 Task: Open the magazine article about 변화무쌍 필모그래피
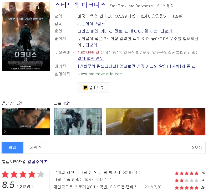point(137,66)
